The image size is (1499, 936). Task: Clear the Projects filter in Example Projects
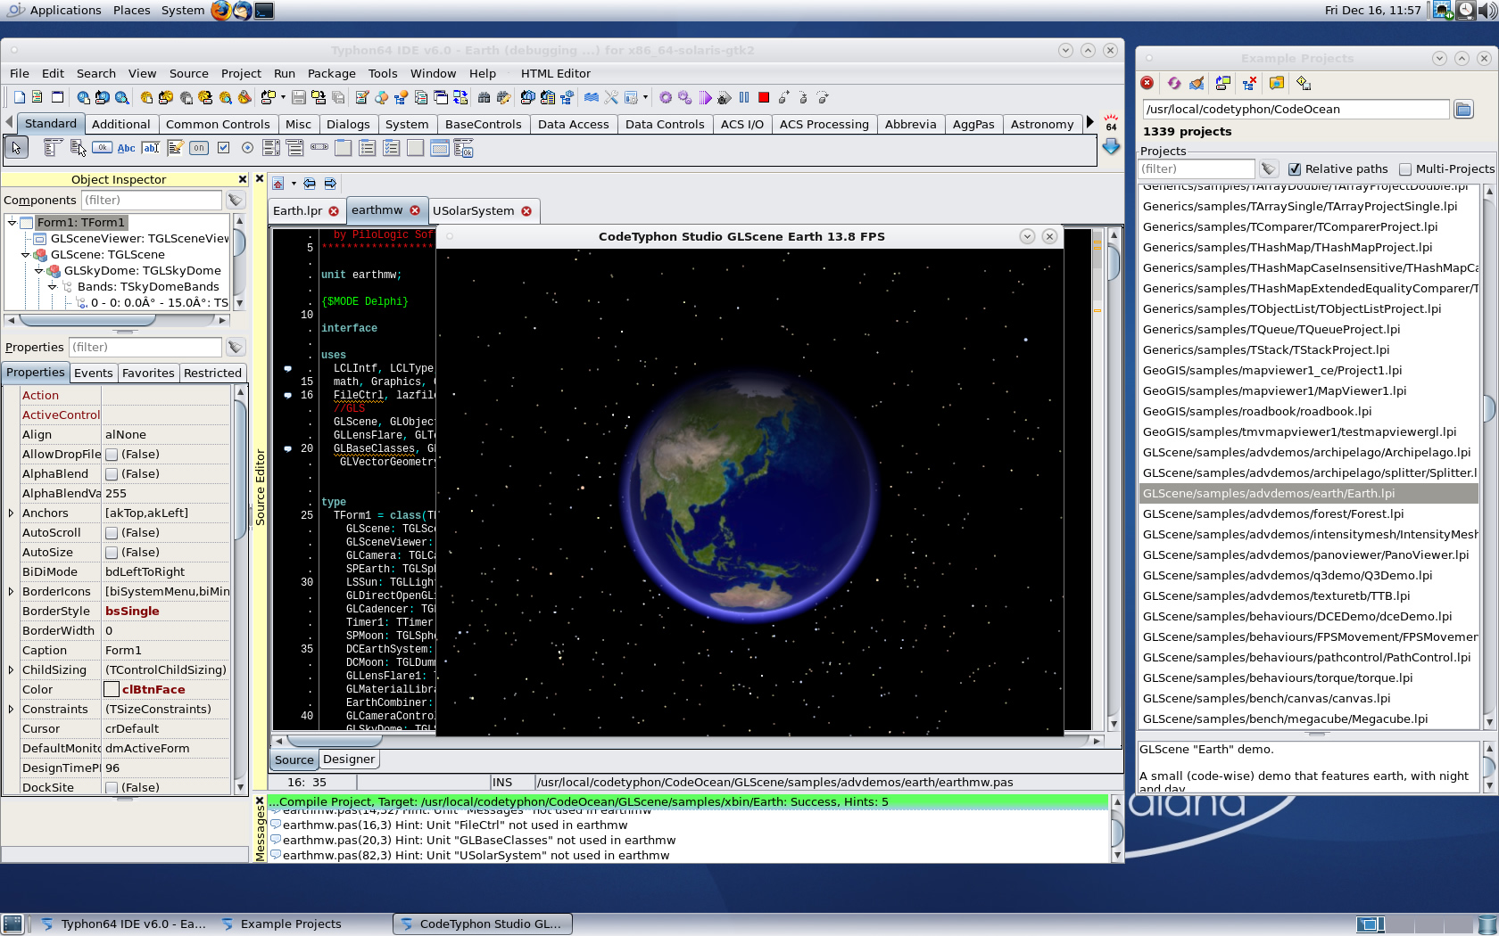[x=1269, y=169]
